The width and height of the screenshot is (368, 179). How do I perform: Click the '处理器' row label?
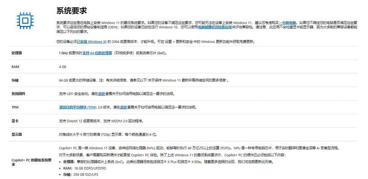pos(17,53)
